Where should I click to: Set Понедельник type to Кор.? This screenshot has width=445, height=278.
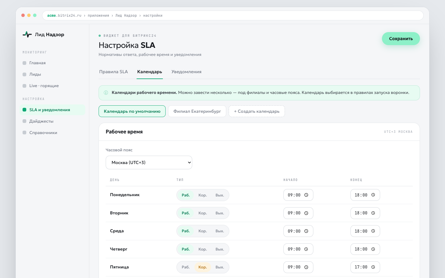click(203, 195)
